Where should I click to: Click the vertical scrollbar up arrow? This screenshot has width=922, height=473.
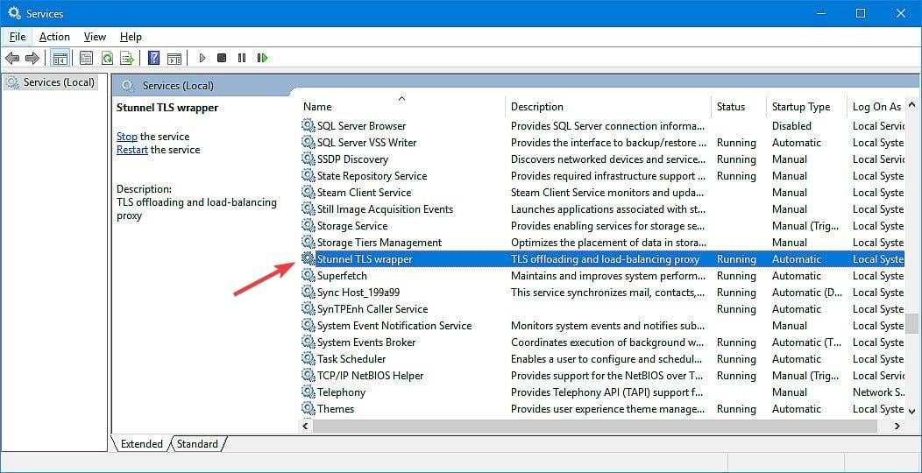click(x=912, y=104)
